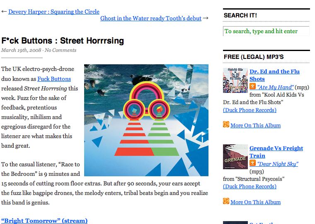Open the Dr. Ed and the Flu Shots album thumbnail
This screenshot has width=315, height=224.
(x=235, y=80)
